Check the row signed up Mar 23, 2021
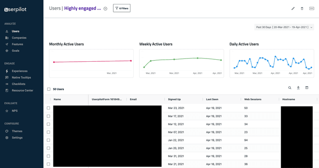Viewport: 319px width, 168px height. tap(49, 108)
